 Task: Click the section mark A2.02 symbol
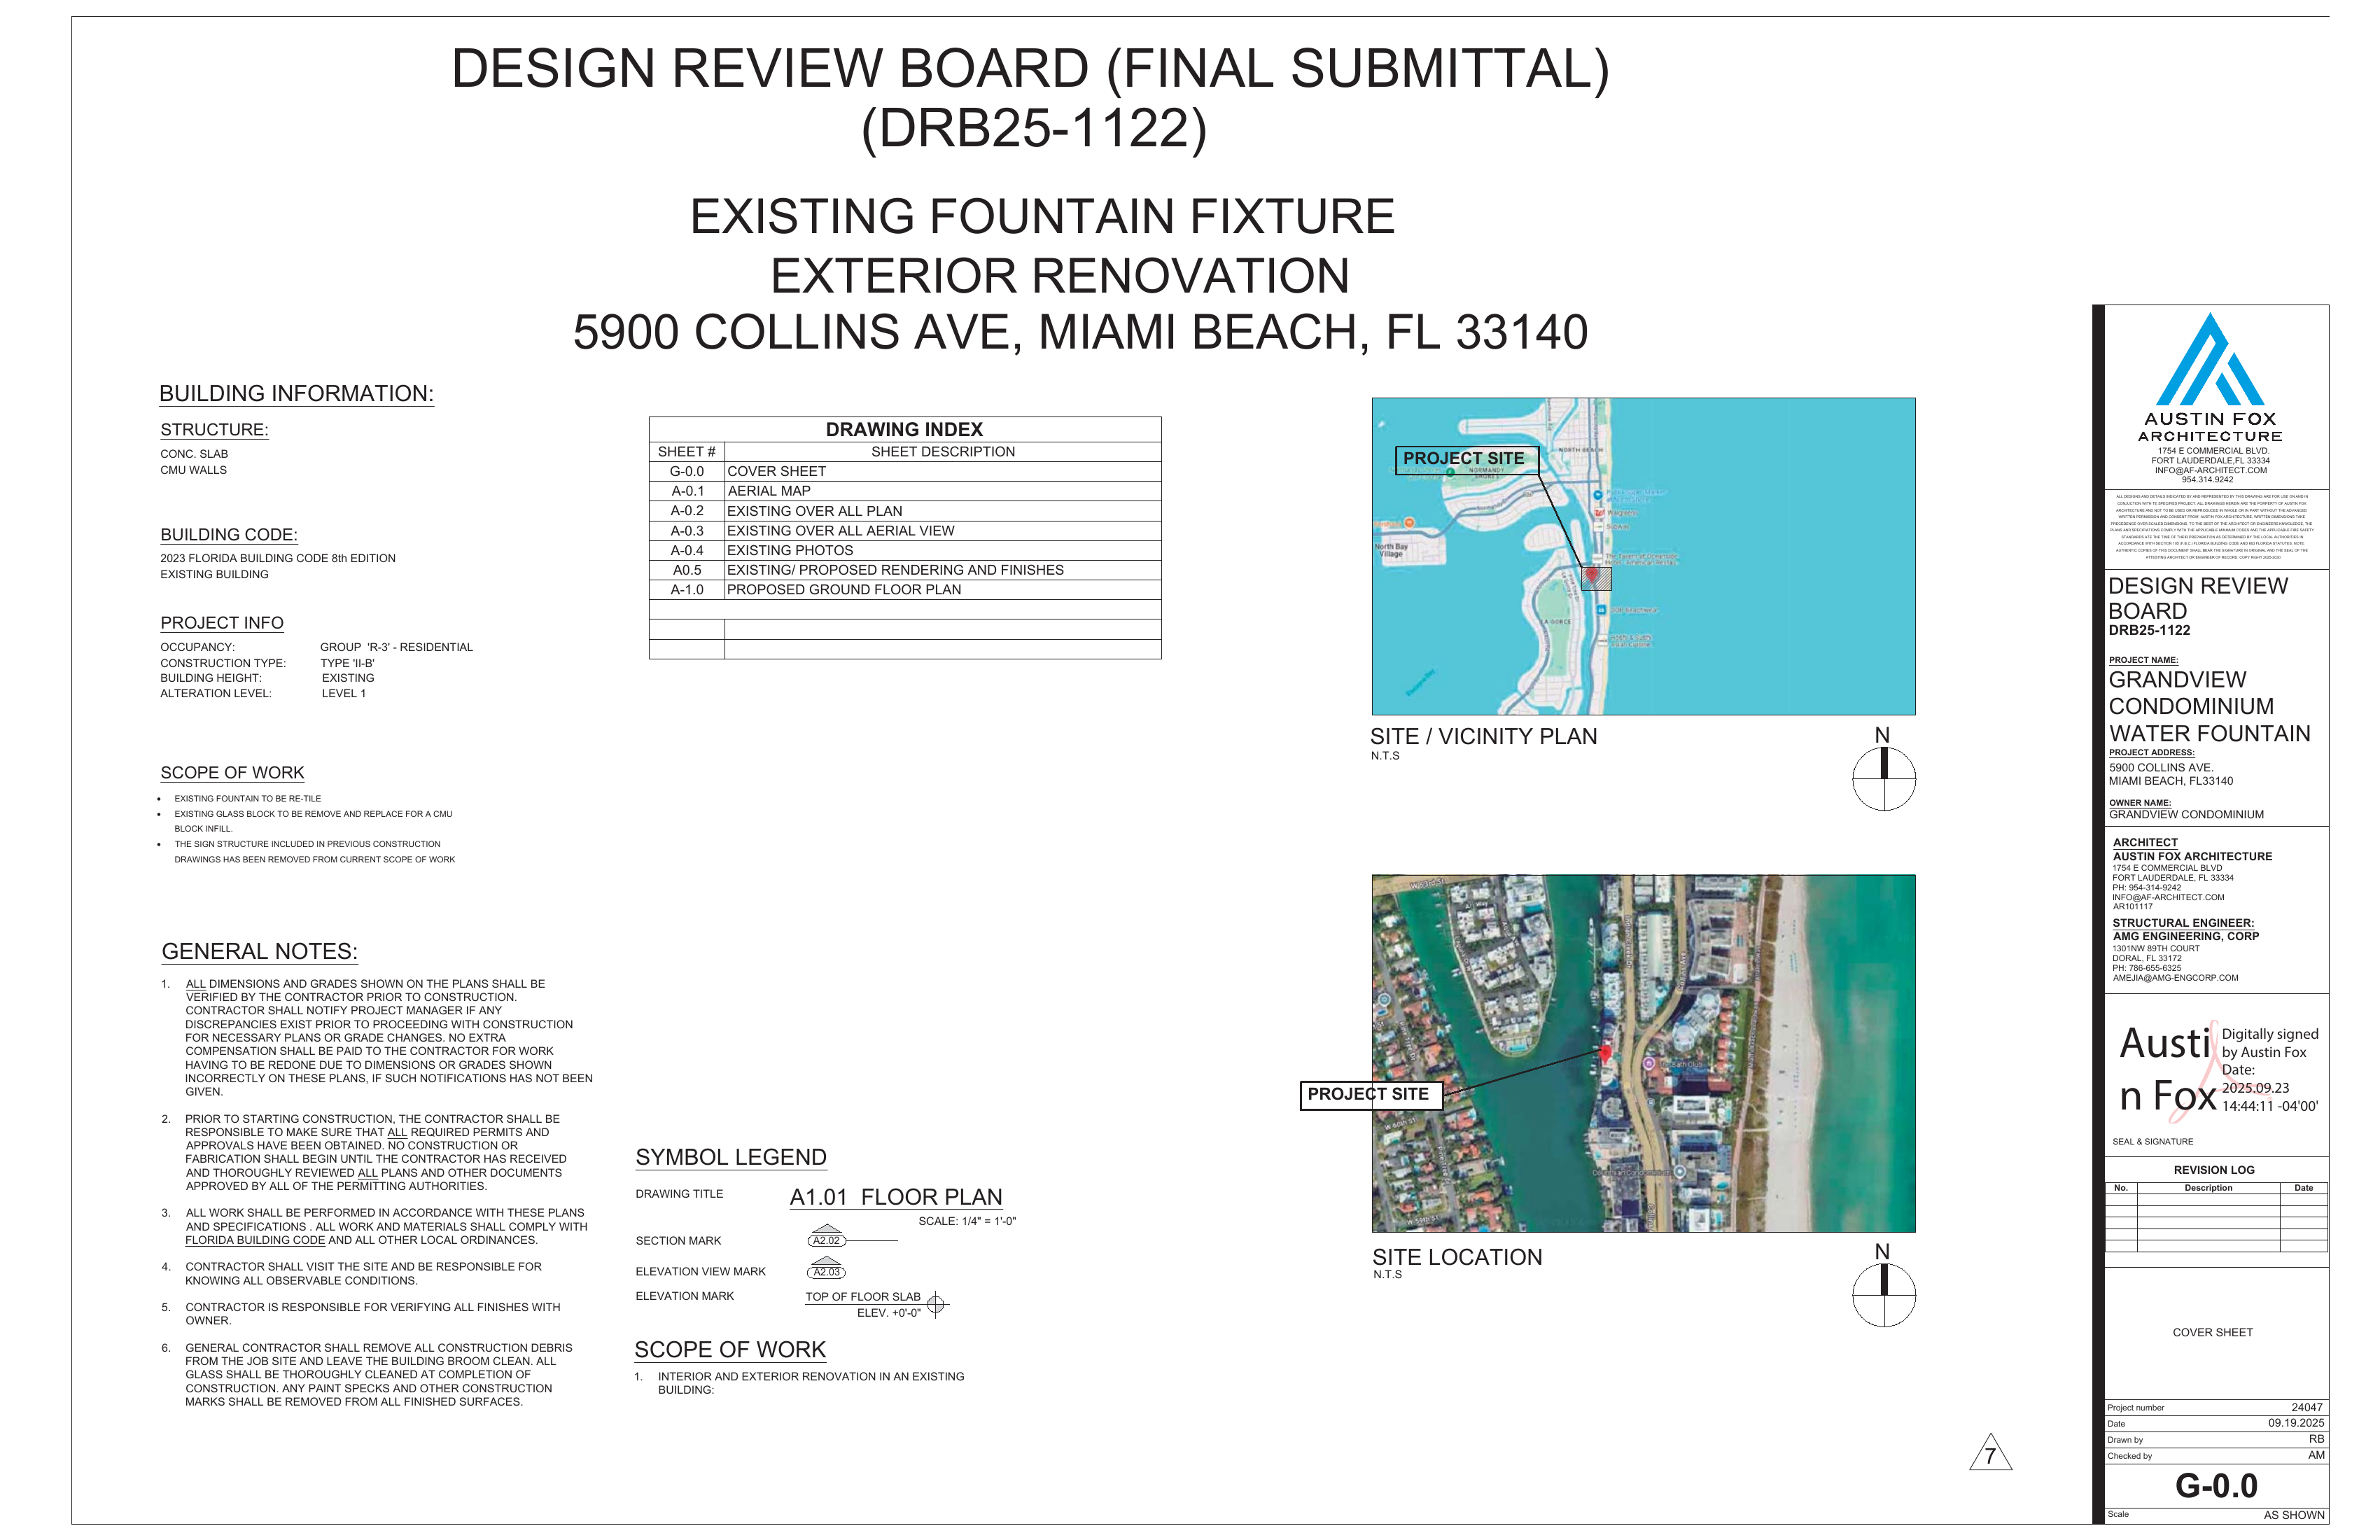(827, 1238)
